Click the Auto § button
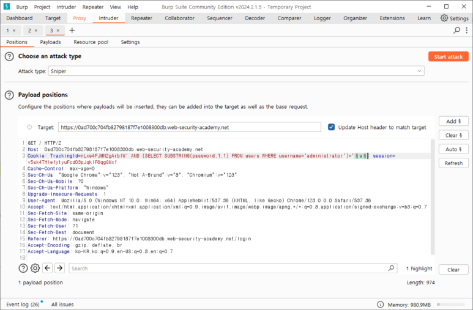Screen dimensions: 473x310 (x=453, y=149)
